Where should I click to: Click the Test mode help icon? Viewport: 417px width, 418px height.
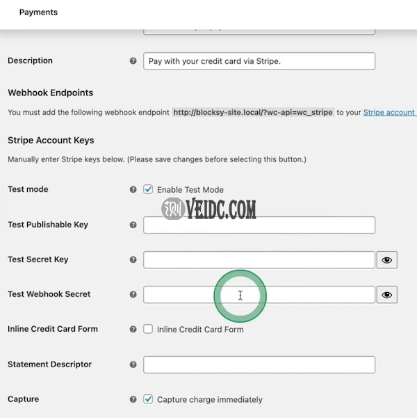tap(133, 190)
